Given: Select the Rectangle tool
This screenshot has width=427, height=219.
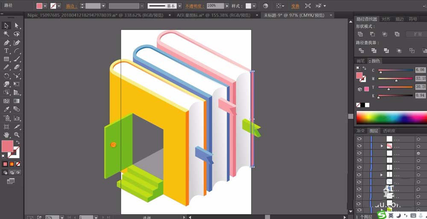Looking at the screenshot, I should click(6, 59).
